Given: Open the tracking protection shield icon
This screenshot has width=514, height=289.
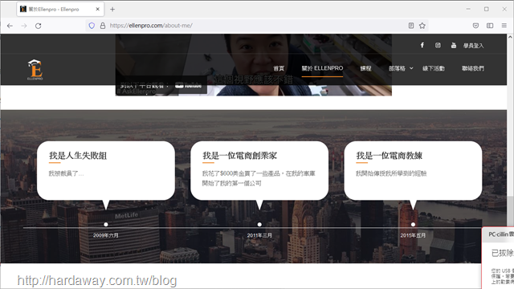Looking at the screenshot, I should [92, 26].
